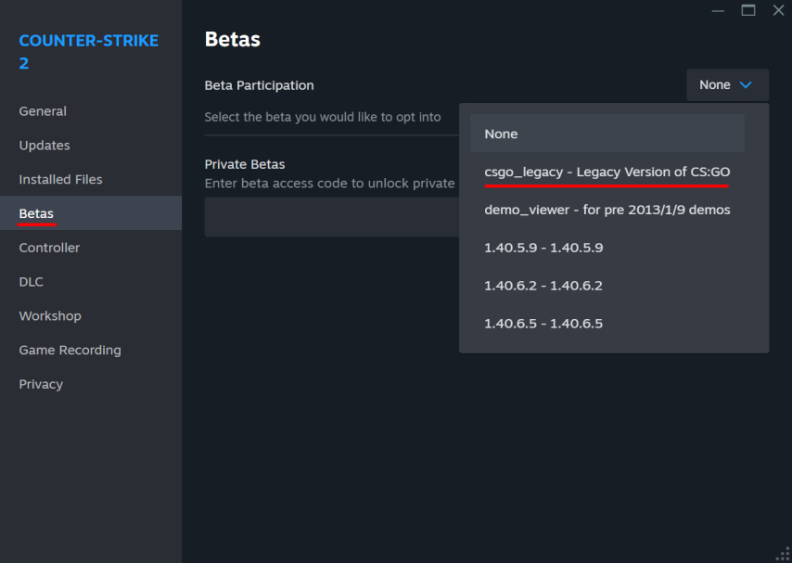Image resolution: width=792 pixels, height=563 pixels.
Task: Open the Privacy section
Action: 41,384
